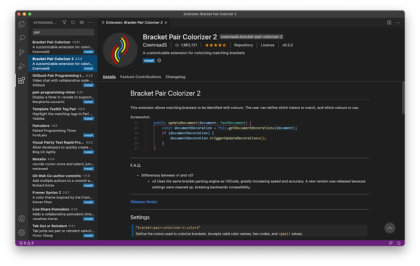Open the Repository link
The image size is (420, 266).
(244, 45)
